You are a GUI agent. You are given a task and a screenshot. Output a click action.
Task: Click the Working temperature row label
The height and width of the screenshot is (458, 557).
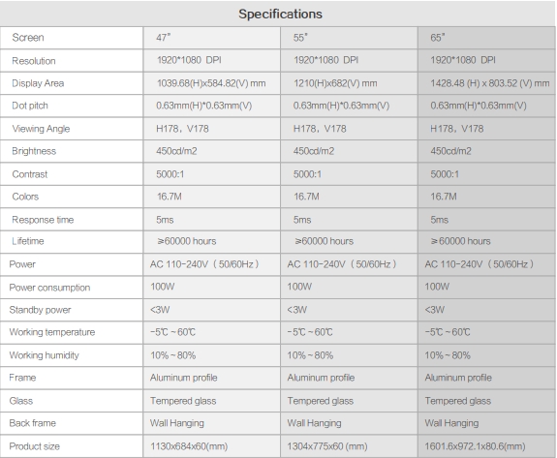(52, 332)
